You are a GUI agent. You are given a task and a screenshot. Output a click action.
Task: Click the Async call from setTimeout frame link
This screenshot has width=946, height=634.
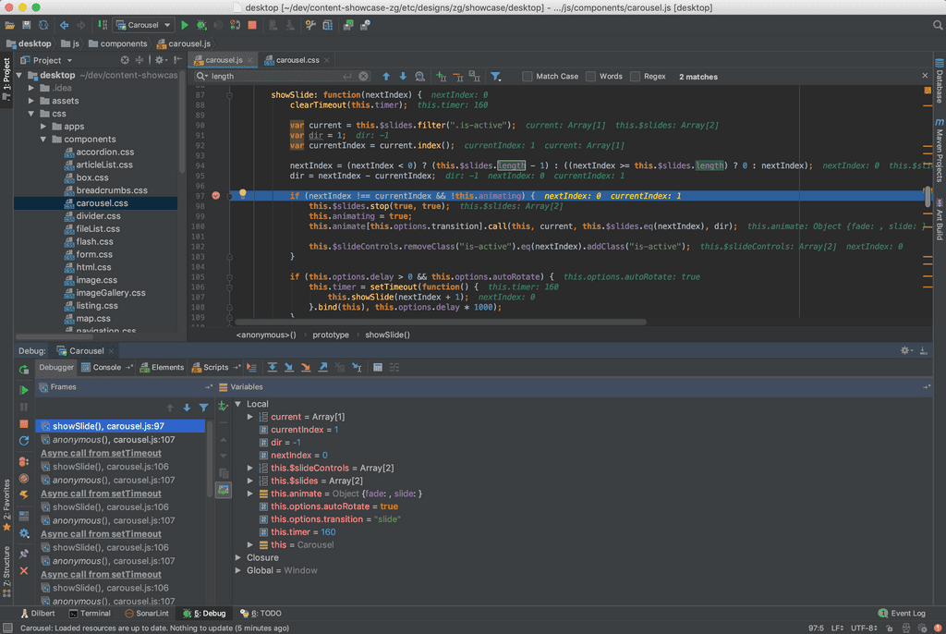pyautogui.click(x=100, y=453)
